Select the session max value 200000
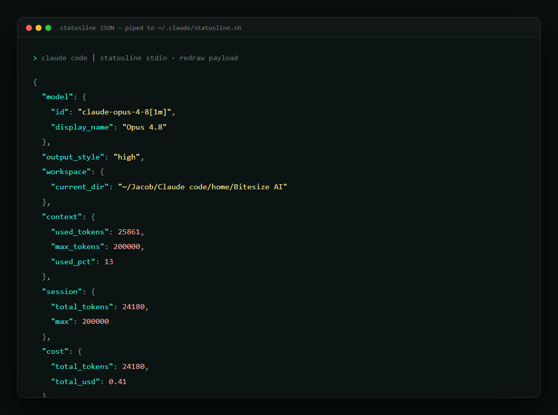The image size is (558, 415). click(95, 322)
